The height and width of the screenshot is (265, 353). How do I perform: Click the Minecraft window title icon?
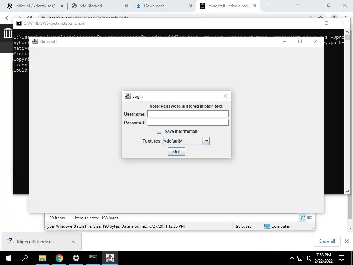[x=35, y=41]
